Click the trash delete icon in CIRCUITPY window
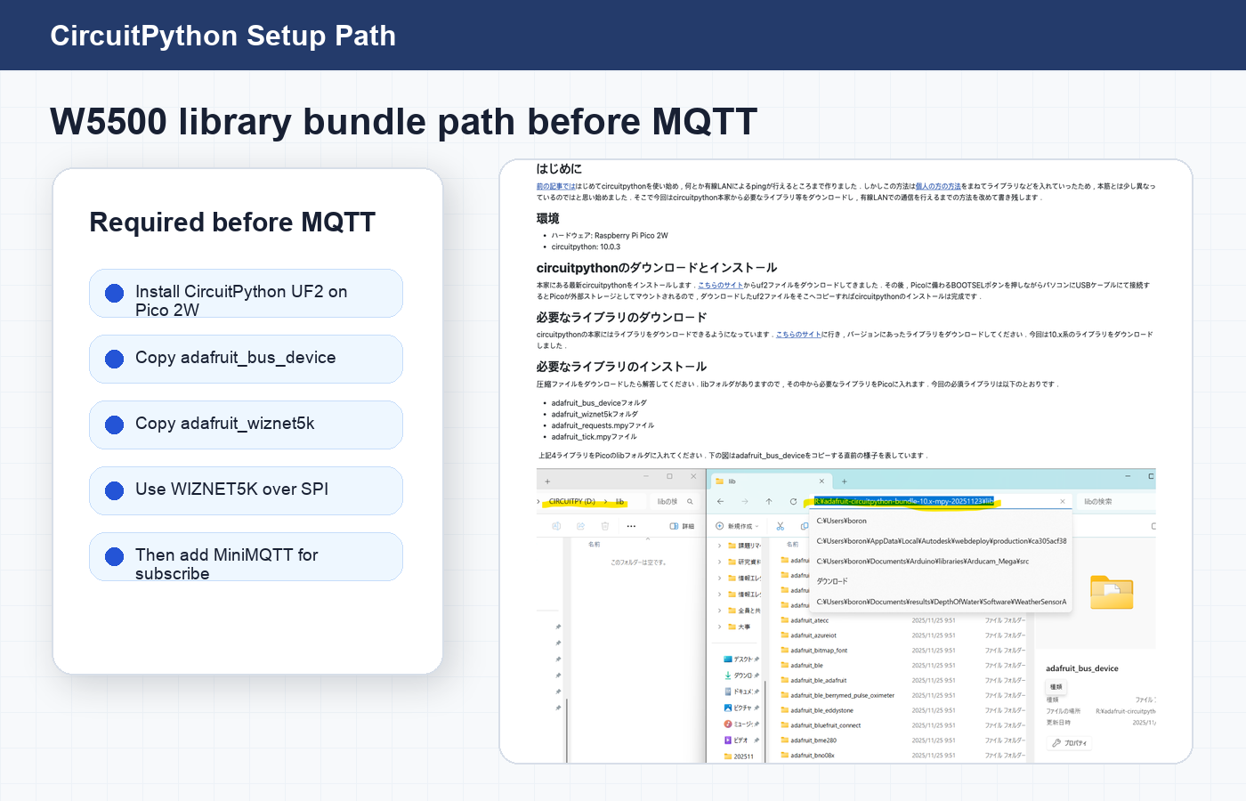Image resolution: width=1246 pixels, height=801 pixels. point(605,526)
